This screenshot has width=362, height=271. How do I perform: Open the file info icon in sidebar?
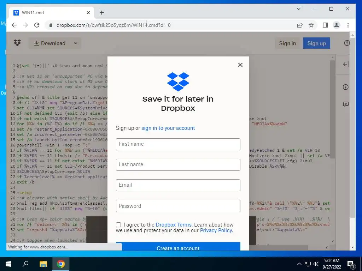click(x=346, y=87)
